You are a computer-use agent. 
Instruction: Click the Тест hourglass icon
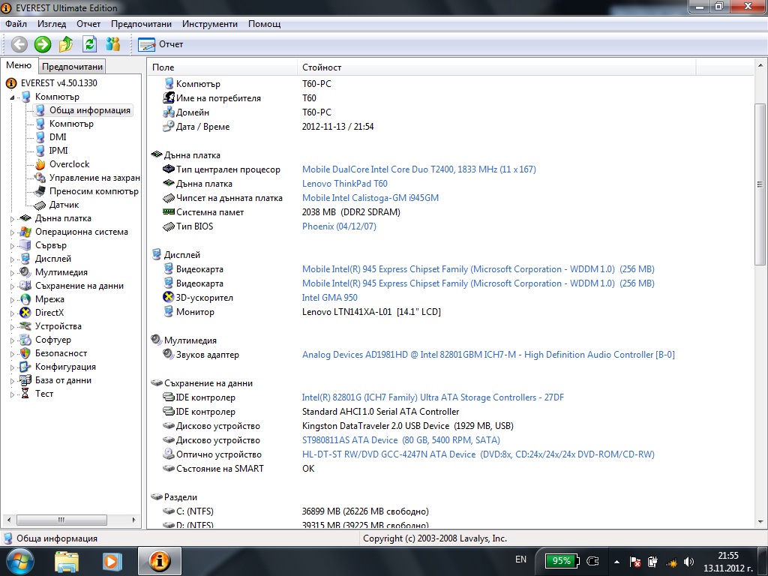(25, 393)
